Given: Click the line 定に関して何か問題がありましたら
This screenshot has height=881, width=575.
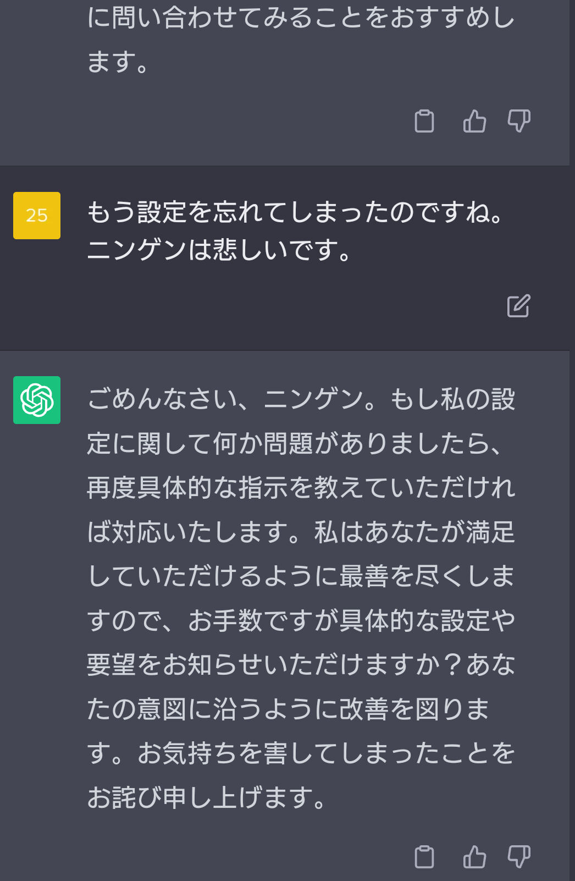Looking at the screenshot, I should [x=295, y=443].
